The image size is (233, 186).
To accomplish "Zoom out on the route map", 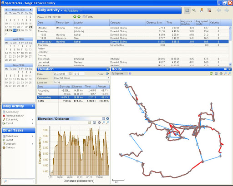I will tap(230, 73).
